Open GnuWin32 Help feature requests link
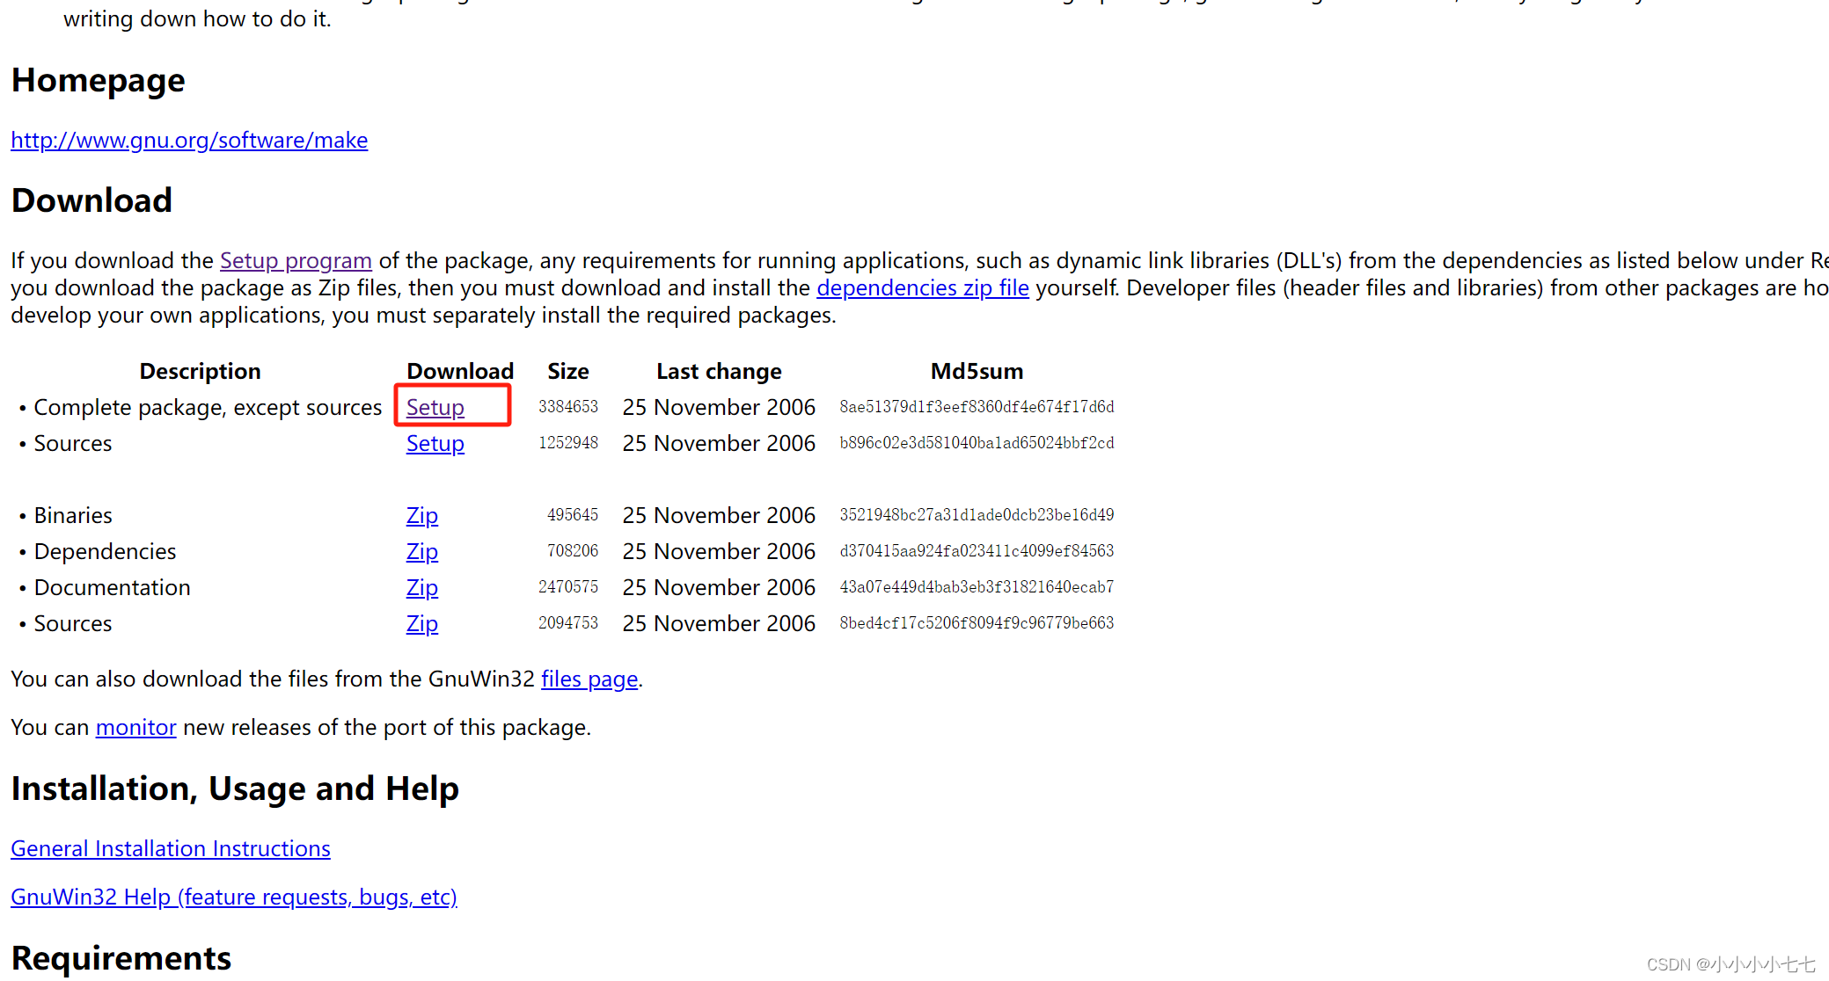The image size is (1829, 981). (233, 897)
